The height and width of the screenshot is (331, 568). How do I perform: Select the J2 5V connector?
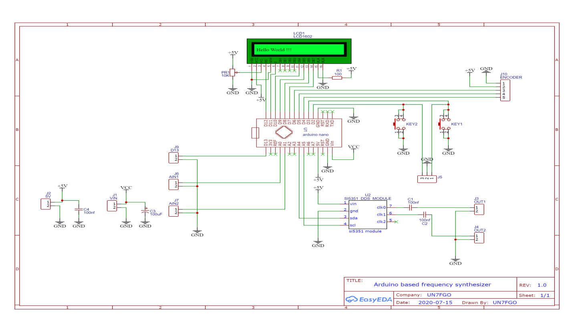46,204
